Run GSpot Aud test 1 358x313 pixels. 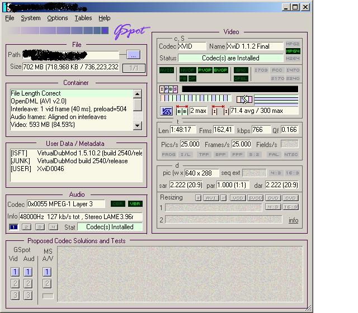(28, 272)
